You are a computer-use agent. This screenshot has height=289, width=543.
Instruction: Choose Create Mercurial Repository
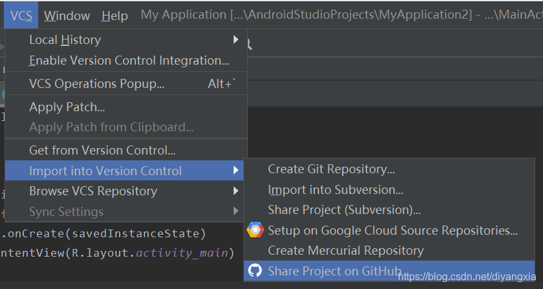point(389,251)
